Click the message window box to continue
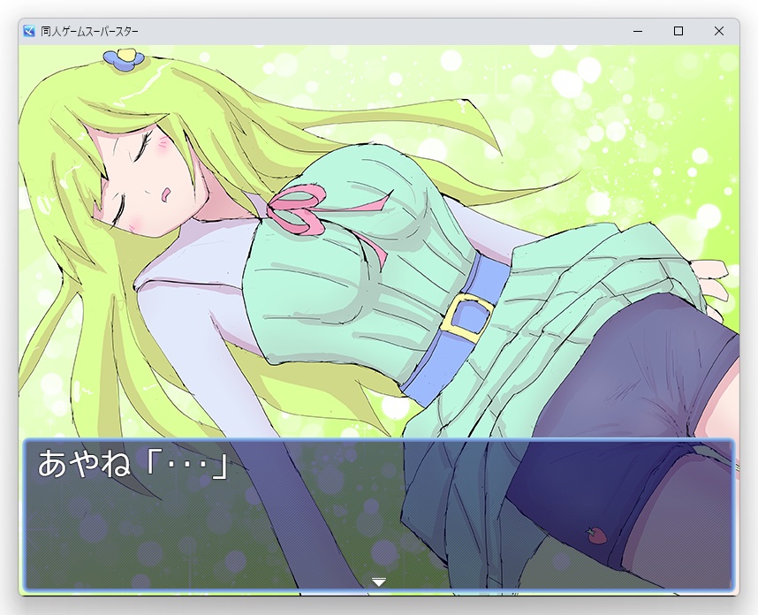The height and width of the screenshot is (615, 758). click(x=379, y=514)
